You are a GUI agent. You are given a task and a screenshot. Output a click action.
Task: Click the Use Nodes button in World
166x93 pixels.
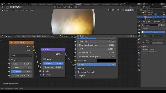pos(153,32)
